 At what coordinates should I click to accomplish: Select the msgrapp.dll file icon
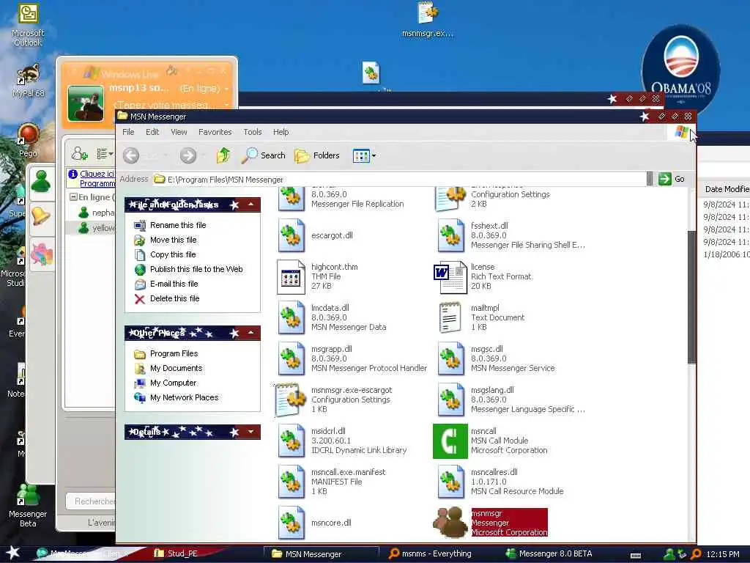pyautogui.click(x=292, y=358)
